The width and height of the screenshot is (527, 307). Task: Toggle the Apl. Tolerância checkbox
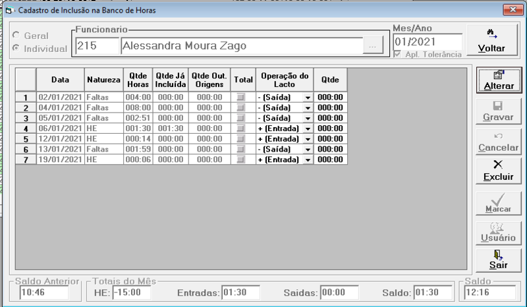pyautogui.click(x=398, y=54)
